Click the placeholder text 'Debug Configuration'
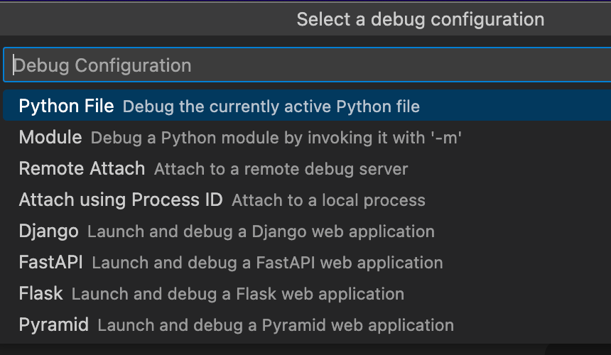This screenshot has height=355, width=611. [102, 65]
